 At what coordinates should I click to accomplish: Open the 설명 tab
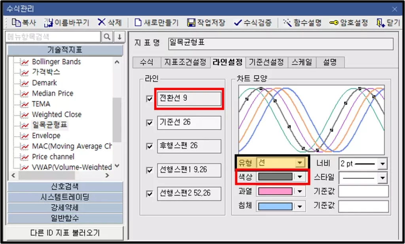point(330,62)
